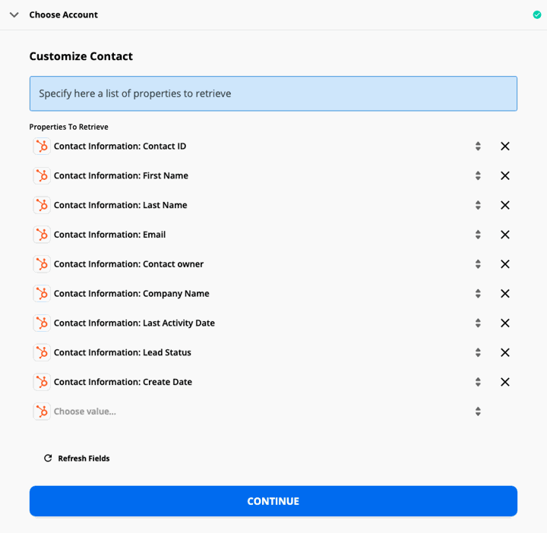547x533 pixels.
Task: Click the green checkmark status icon
Action: click(537, 14)
